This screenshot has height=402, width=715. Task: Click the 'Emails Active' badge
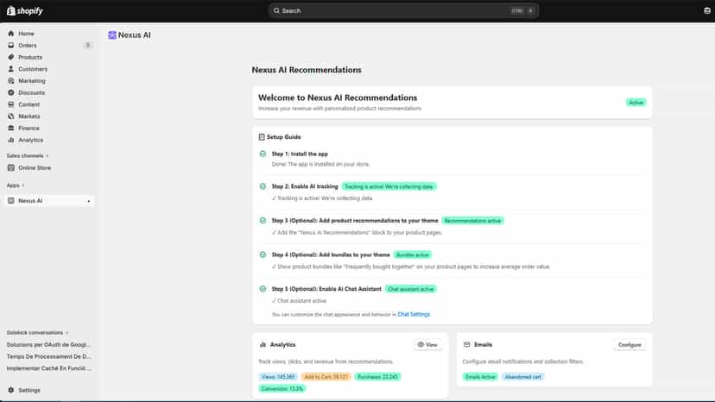[x=480, y=377]
